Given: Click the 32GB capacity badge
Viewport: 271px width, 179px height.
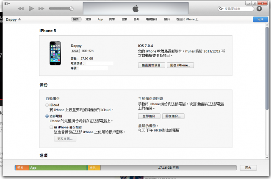Looking at the screenshot, I should point(75,51).
